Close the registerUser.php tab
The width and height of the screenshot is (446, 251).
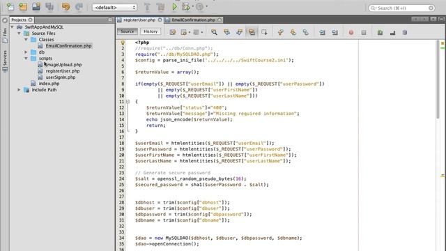click(x=160, y=20)
